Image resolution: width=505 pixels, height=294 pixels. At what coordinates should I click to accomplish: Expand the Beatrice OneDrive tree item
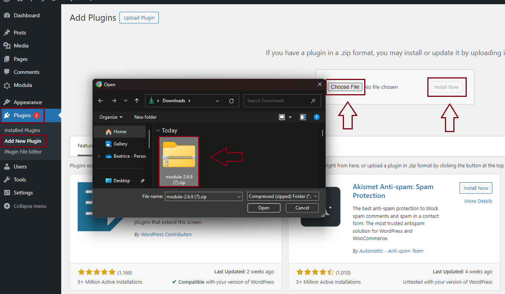coord(99,156)
